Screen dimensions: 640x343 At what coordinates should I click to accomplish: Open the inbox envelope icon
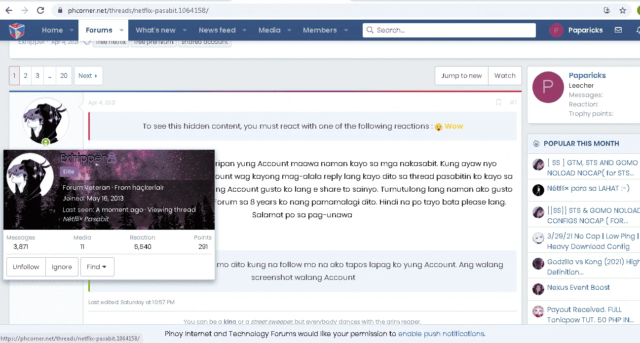click(618, 30)
